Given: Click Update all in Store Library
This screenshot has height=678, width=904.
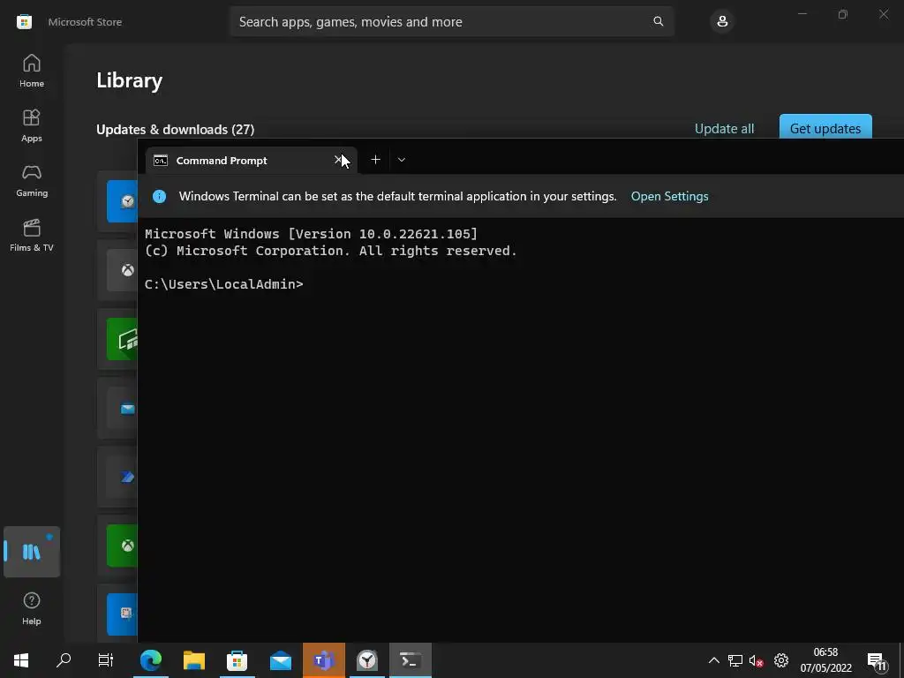Looking at the screenshot, I should 724,129.
